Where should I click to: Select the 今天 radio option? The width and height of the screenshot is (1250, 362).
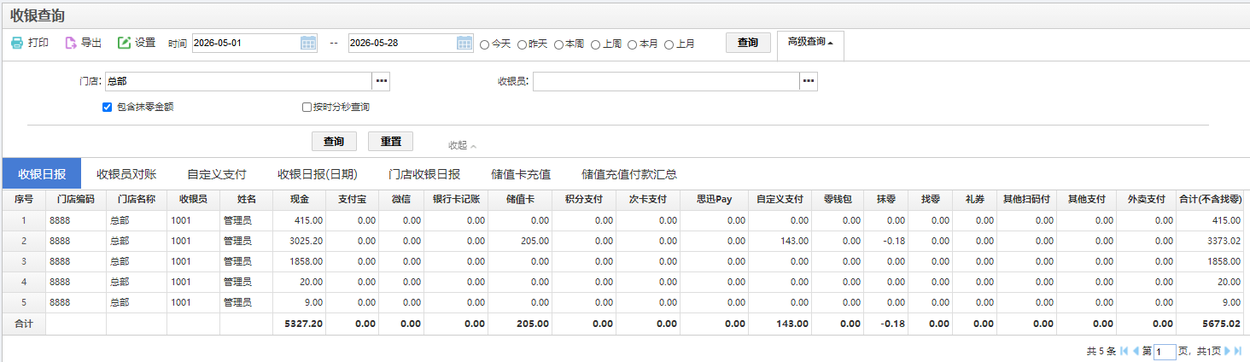pos(485,44)
